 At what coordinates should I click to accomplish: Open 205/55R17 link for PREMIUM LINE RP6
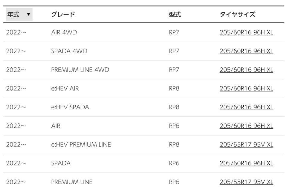click(x=246, y=182)
